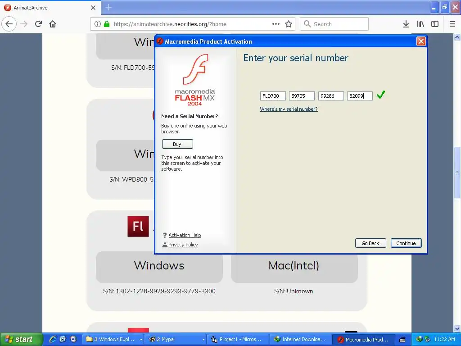Open the Windows Start menu
The image size is (461, 346).
[21, 339]
